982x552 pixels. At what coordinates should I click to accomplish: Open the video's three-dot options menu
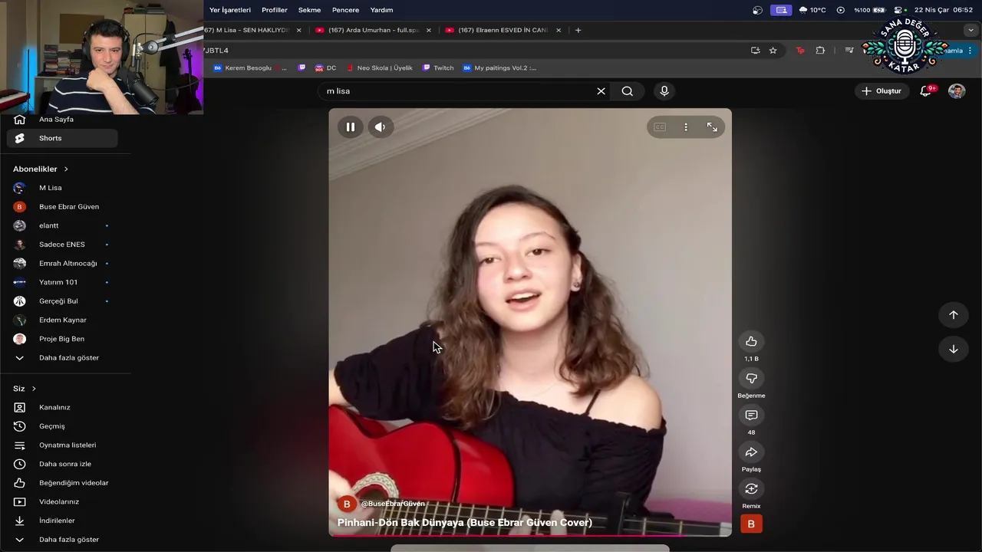point(686,127)
